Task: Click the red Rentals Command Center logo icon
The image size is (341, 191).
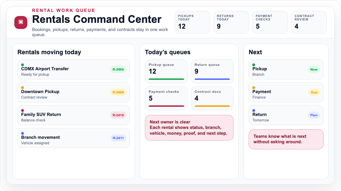Action: tap(21, 22)
